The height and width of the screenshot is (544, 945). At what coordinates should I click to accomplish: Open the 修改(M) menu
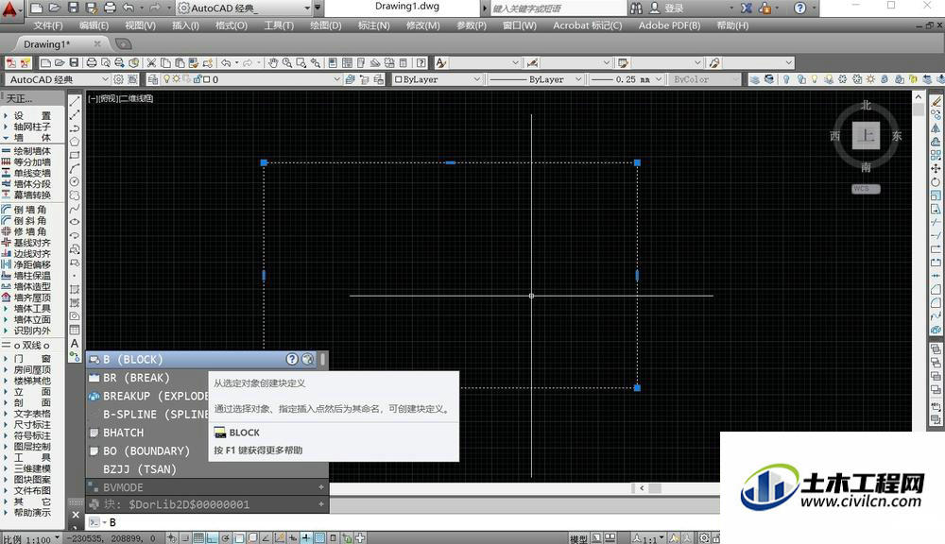pos(422,25)
